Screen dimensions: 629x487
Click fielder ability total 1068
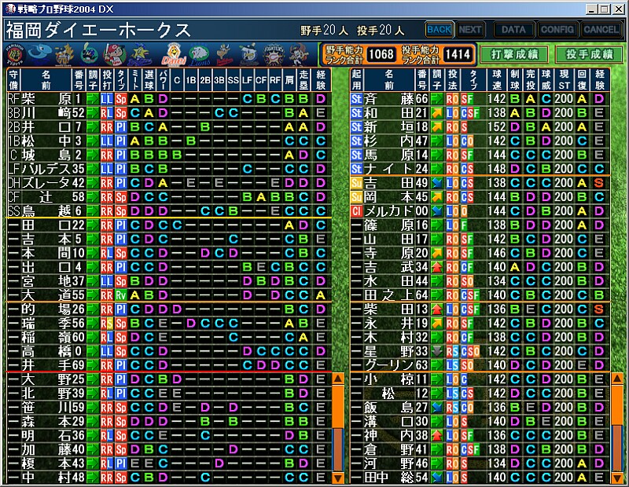[381, 54]
